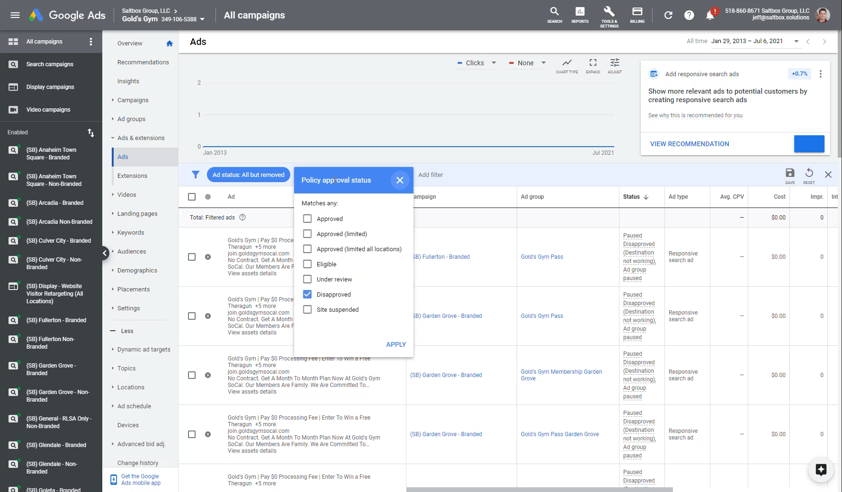
Task: Check Approved (limited all locations)
Action: pyautogui.click(x=307, y=249)
